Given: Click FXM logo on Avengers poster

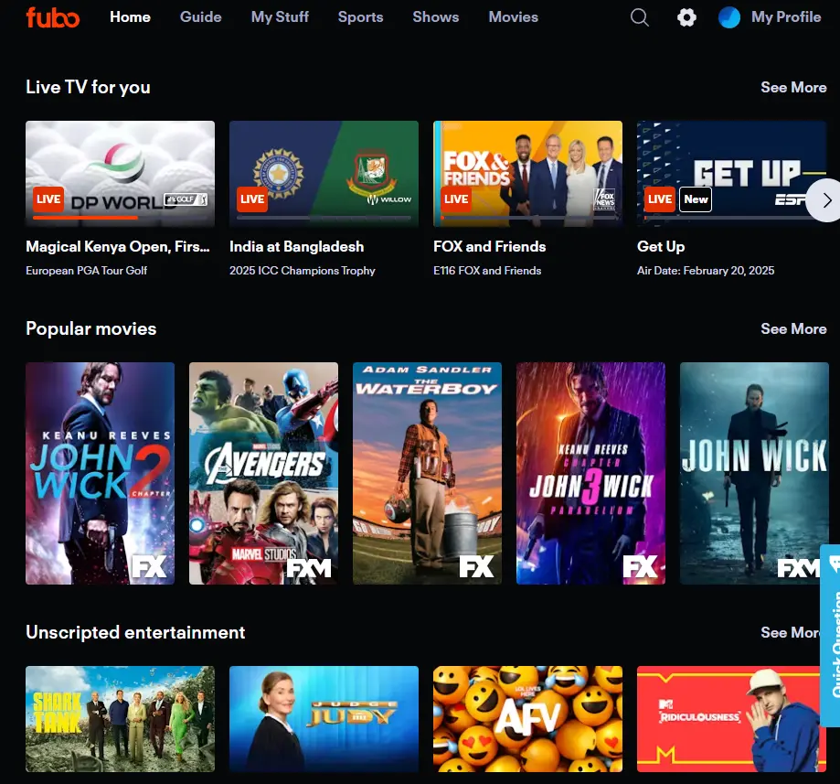Looking at the screenshot, I should point(309,568).
